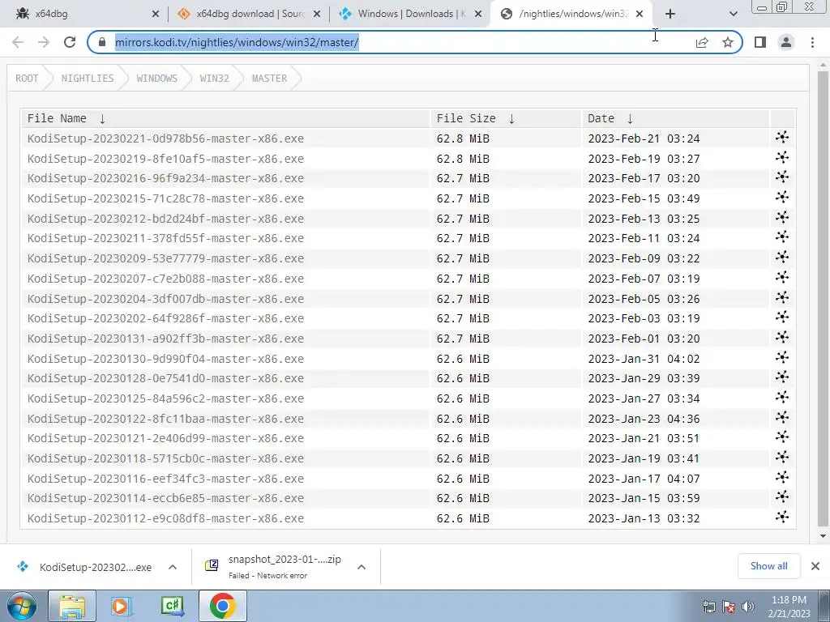Share this page via share icon
The width and height of the screenshot is (830, 622).
point(702,42)
